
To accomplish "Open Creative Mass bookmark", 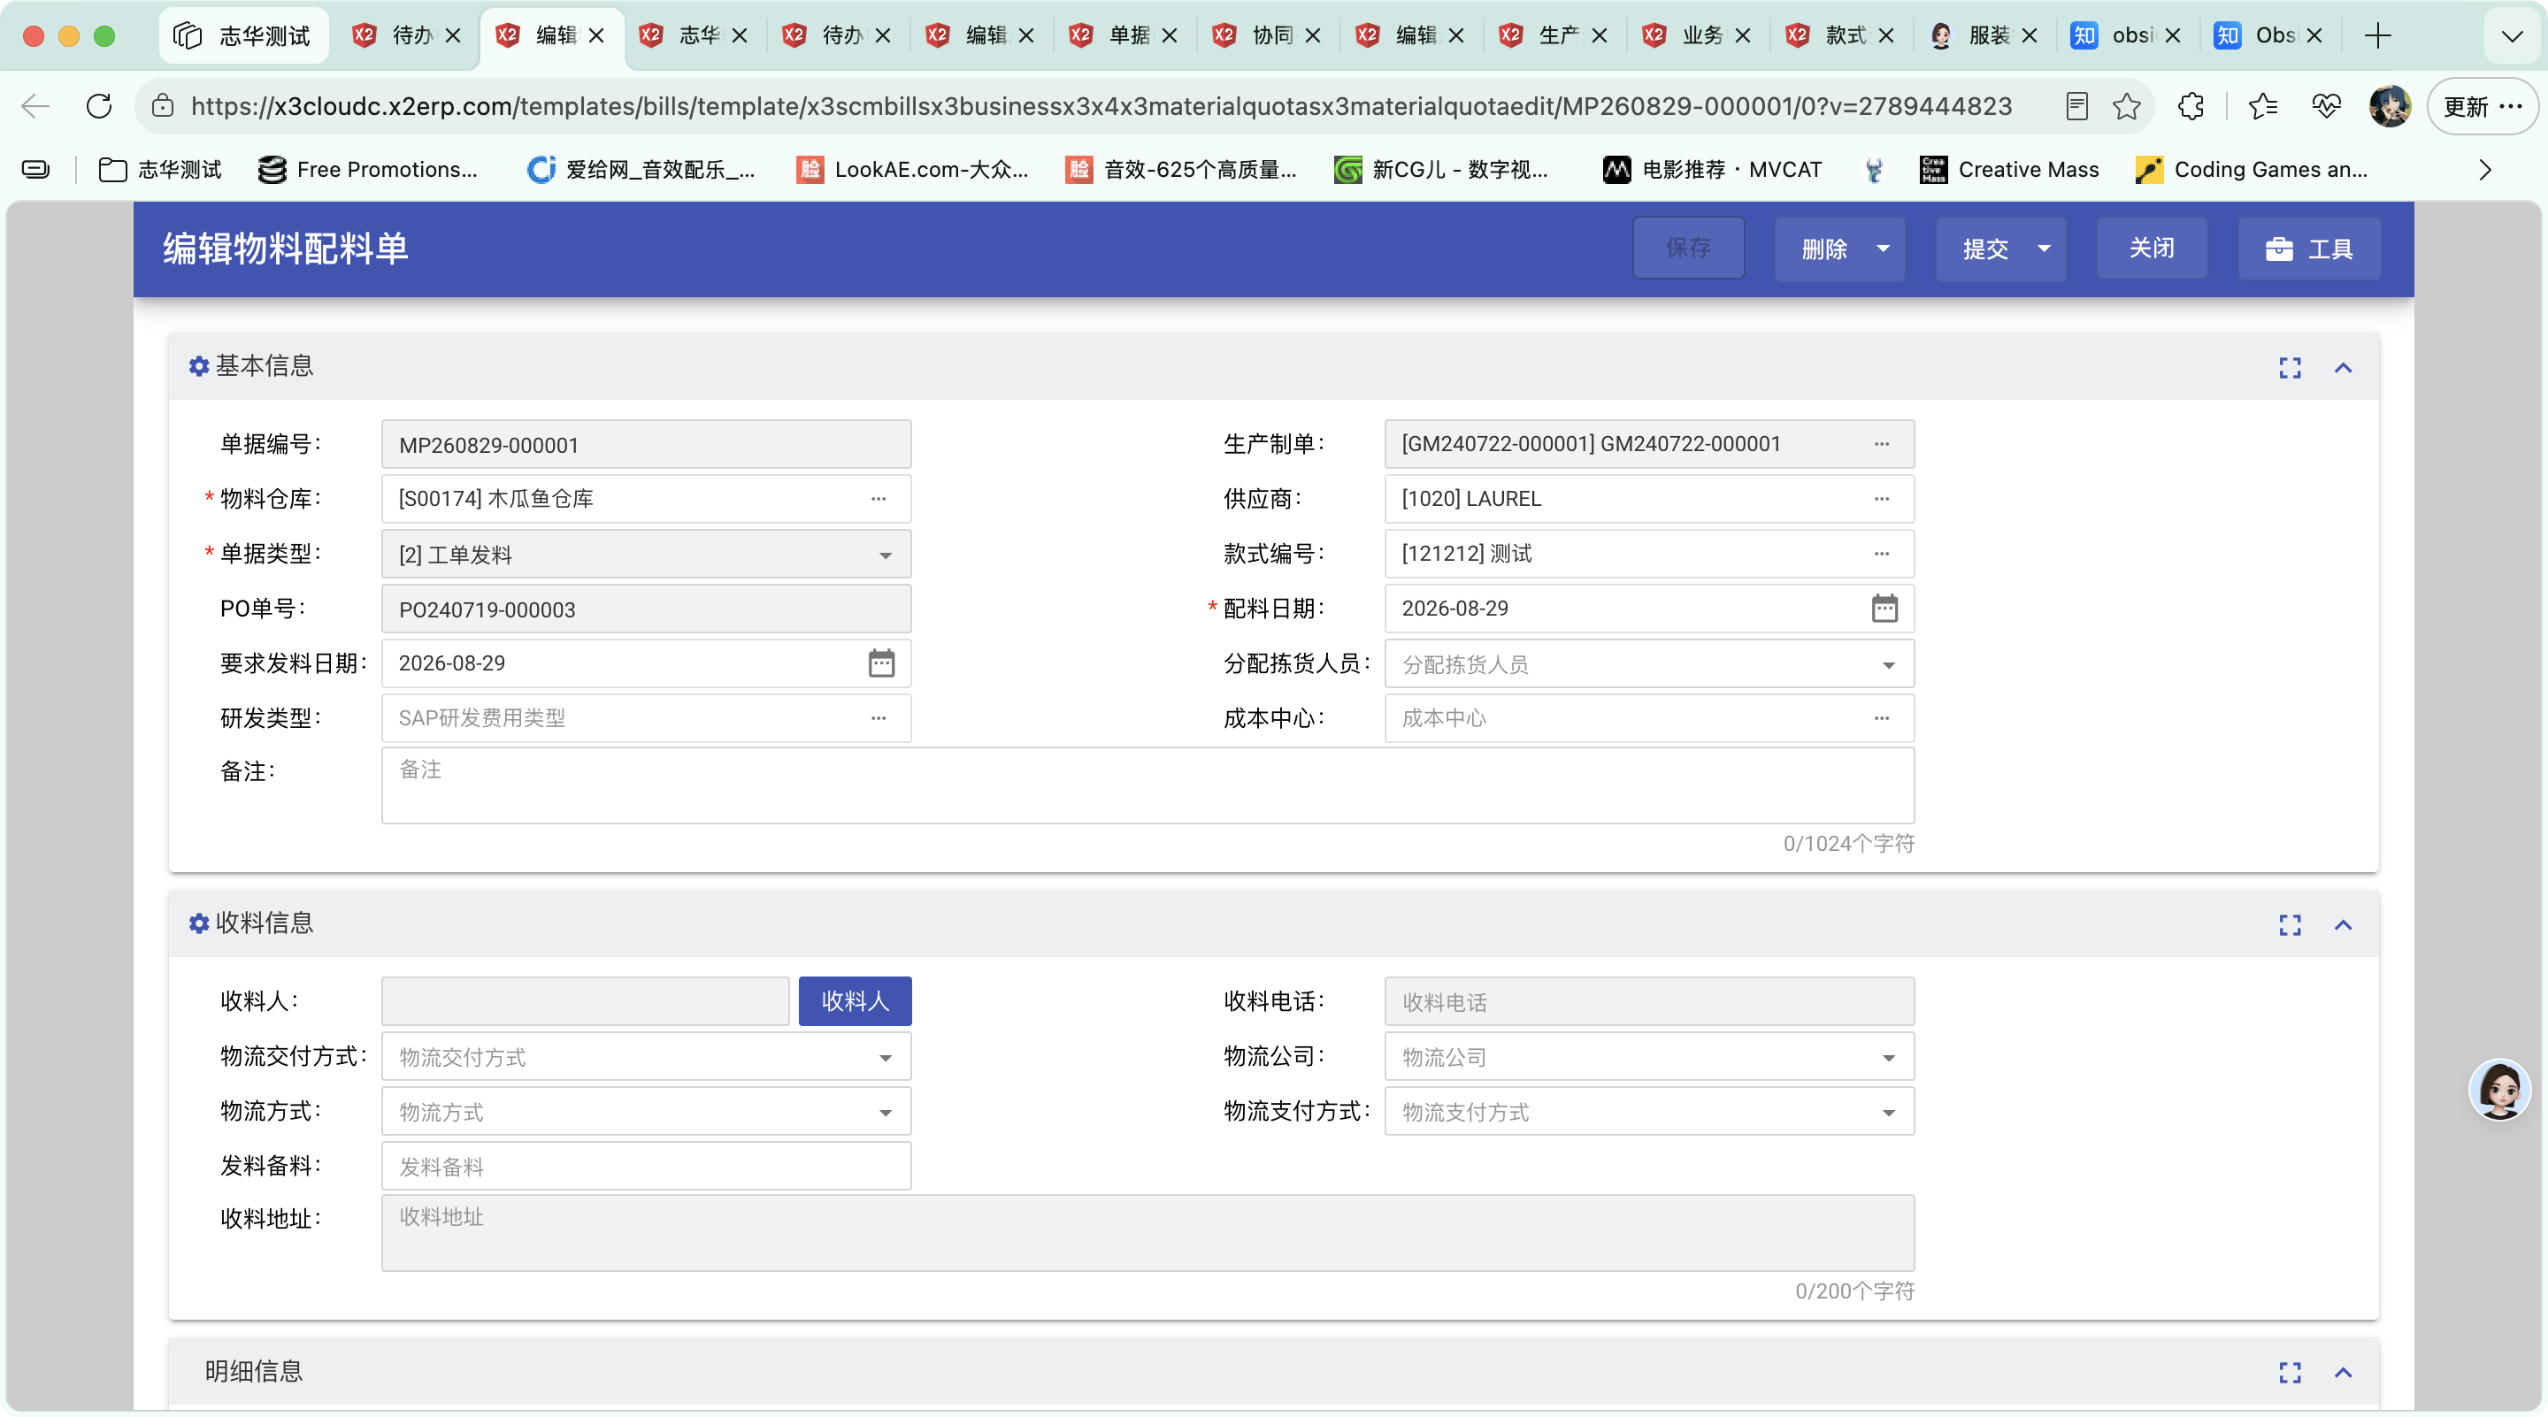I will [x=2008, y=170].
